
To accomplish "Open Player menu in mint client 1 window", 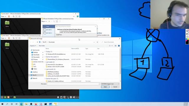I will click(x=4, y=16).
